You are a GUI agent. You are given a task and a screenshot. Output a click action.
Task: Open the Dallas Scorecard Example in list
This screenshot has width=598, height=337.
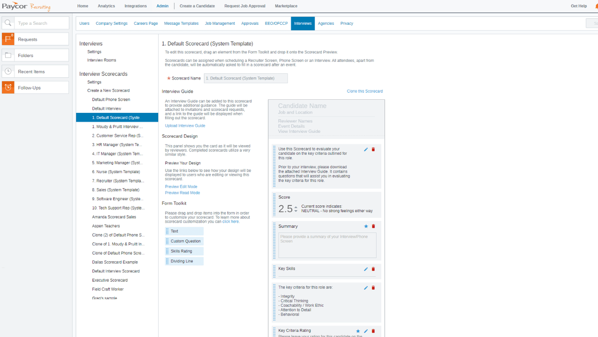click(x=115, y=262)
